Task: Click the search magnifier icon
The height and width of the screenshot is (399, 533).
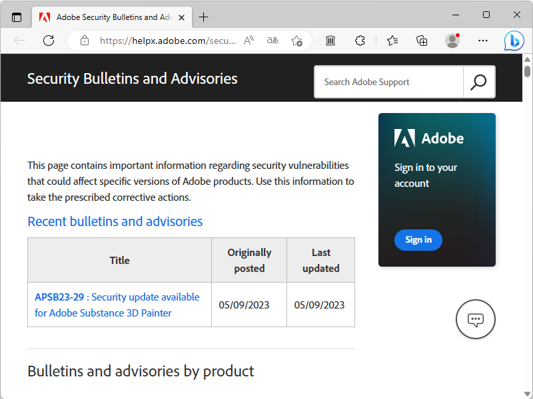Action: pos(478,82)
